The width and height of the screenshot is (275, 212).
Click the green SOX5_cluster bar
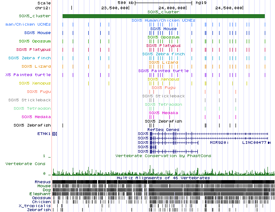[x=163, y=16]
